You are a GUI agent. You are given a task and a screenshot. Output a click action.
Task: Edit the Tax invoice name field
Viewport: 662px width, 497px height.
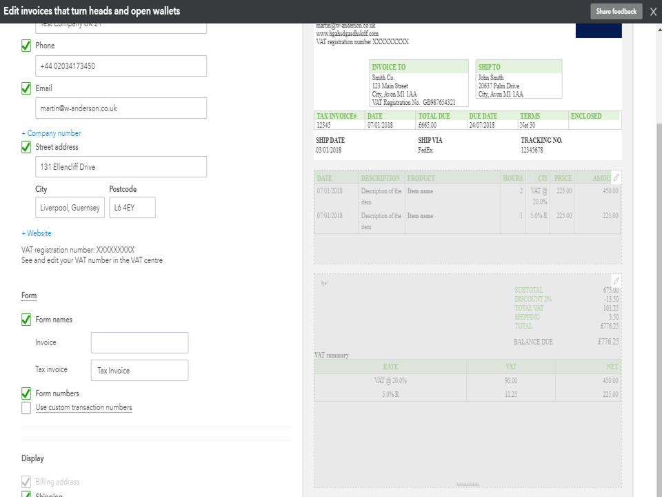point(139,371)
